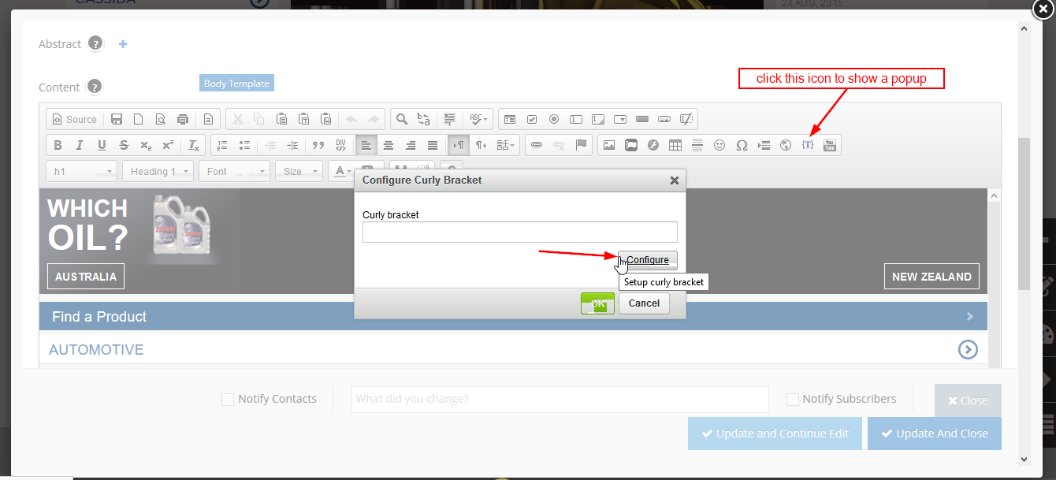
Task: Insert a table using the table icon
Action: [x=675, y=145]
